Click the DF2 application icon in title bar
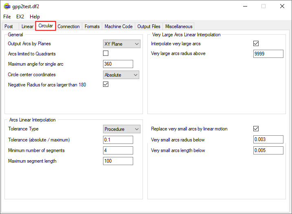 7,7
